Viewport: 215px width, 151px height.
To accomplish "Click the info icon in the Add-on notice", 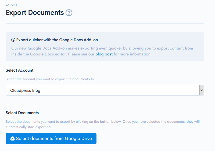I will (13, 40).
